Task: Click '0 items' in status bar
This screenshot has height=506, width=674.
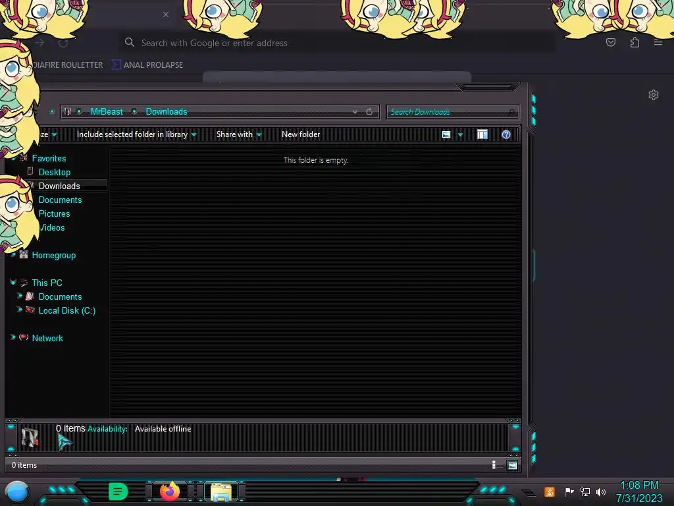Action: (24, 465)
